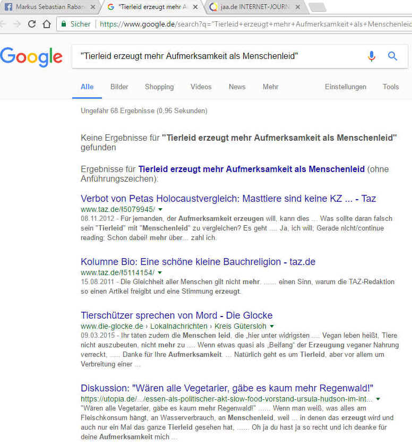The image size is (412, 444).
Task: Click the microphone voice search icon
Action: click(372, 56)
